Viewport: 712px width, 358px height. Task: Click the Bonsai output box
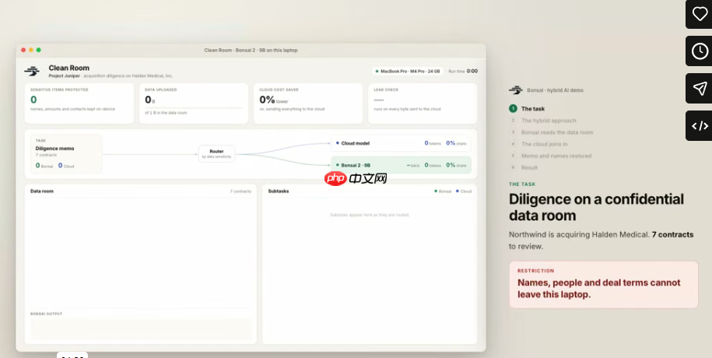pos(141,329)
